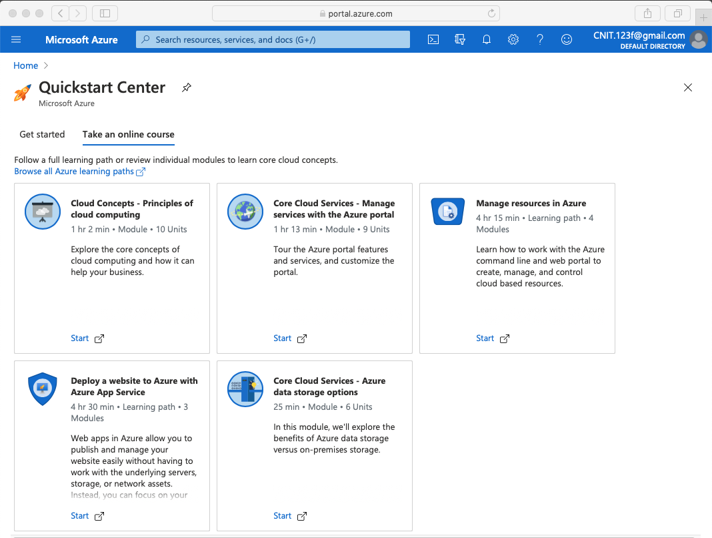Switch to the Get started tab
The height and width of the screenshot is (538, 712).
[42, 134]
